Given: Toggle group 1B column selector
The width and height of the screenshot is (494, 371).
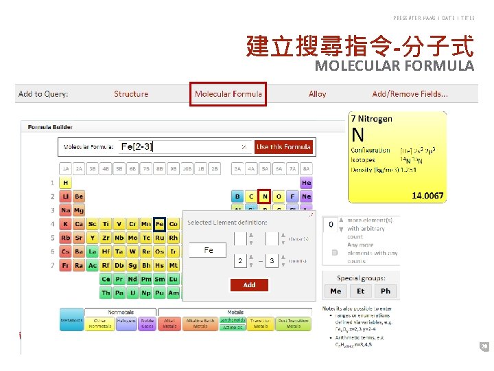Looking at the screenshot, I should pos(200,169).
